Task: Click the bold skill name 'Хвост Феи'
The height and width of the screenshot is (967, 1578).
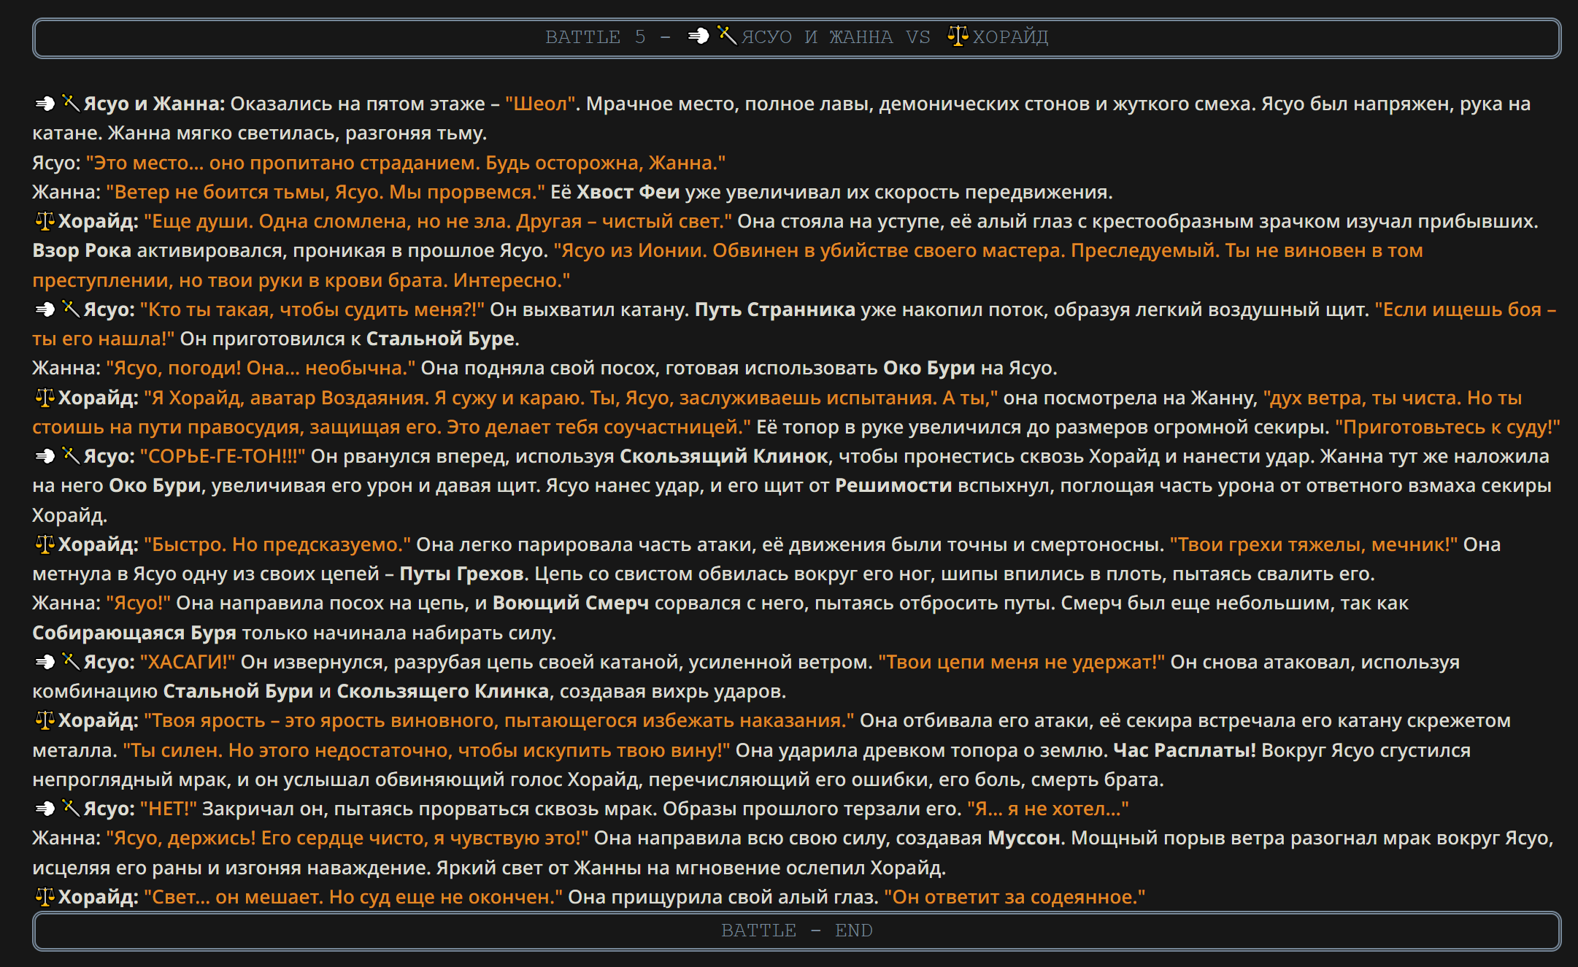Action: (628, 192)
